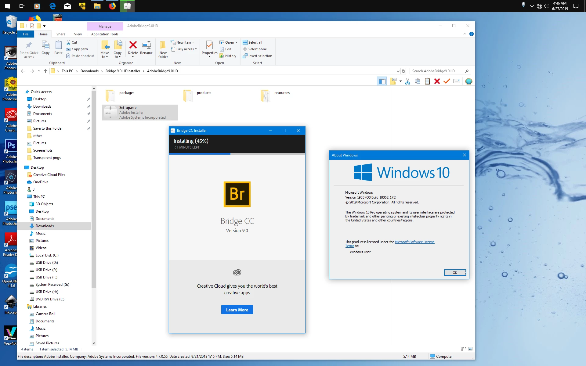Switch to details view toggle
The height and width of the screenshot is (366, 586).
coord(463,349)
